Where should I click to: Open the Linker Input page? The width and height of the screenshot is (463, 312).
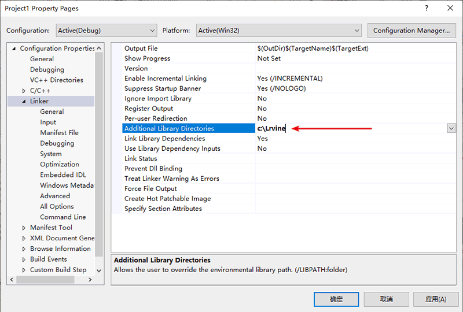(48, 122)
